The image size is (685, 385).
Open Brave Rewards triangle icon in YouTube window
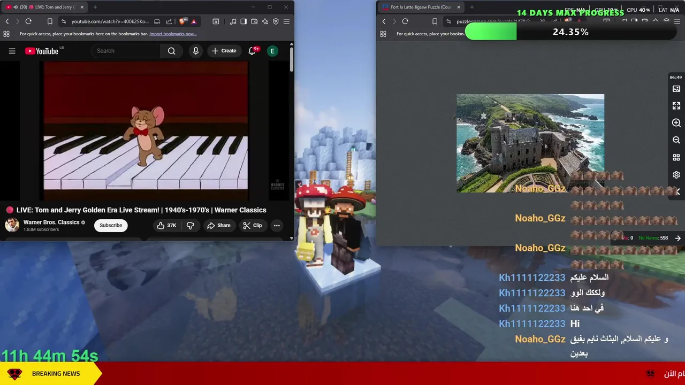[x=194, y=21]
